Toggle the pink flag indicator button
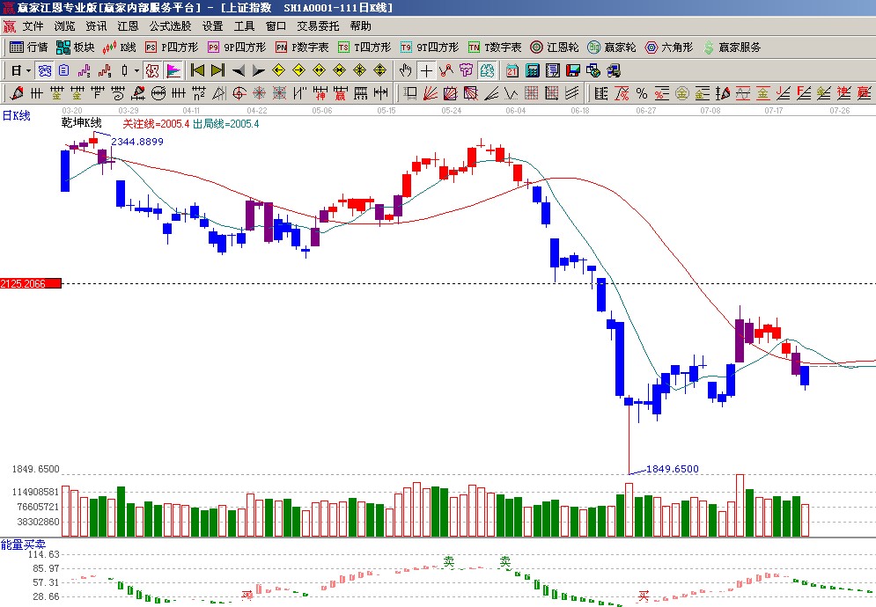 click(x=173, y=70)
